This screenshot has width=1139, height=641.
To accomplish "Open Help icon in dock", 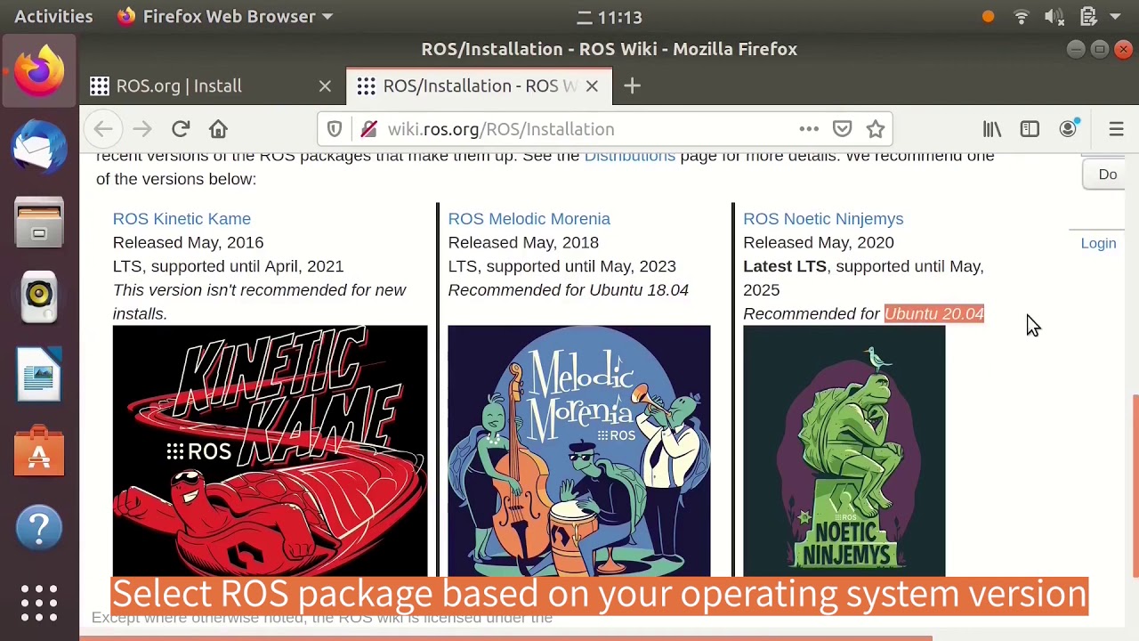I will (39, 527).
